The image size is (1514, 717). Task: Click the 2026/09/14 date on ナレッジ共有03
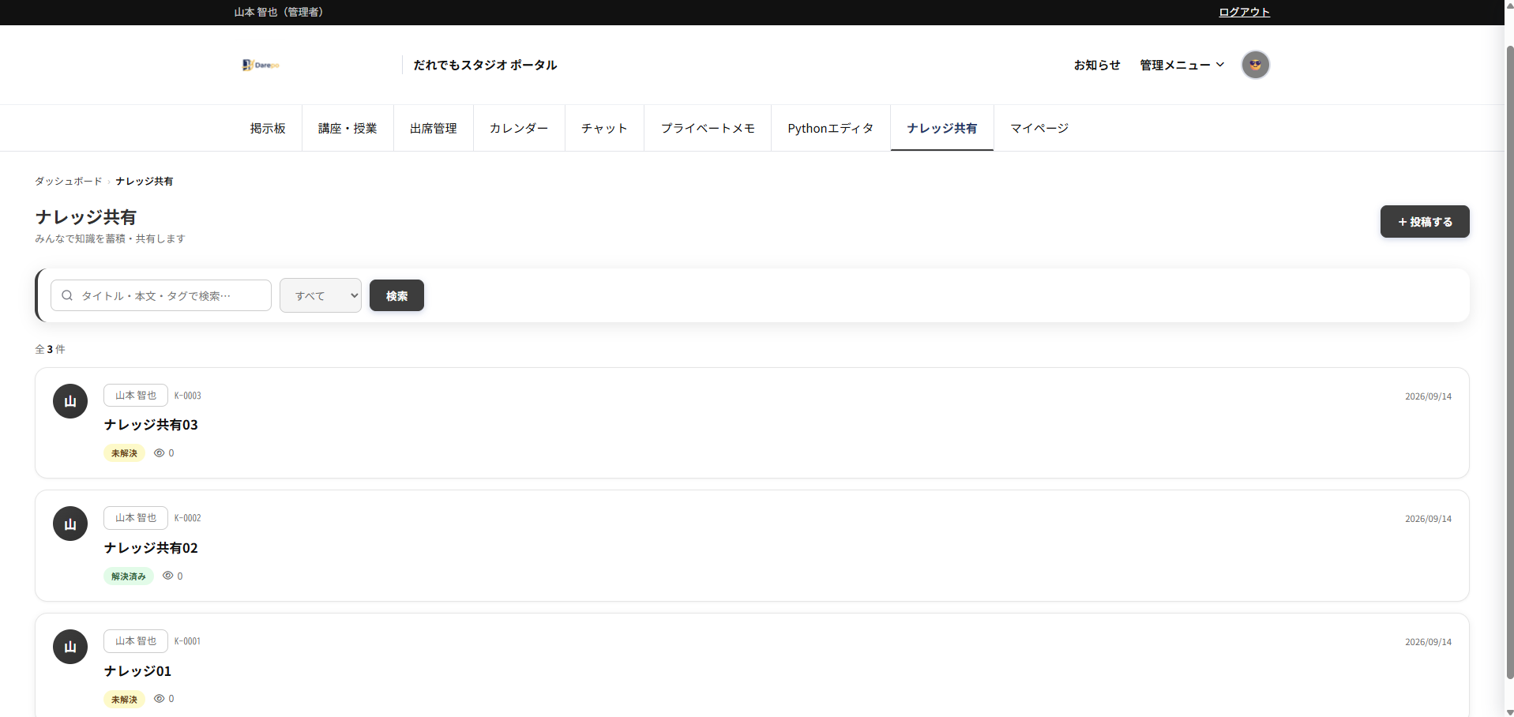pyautogui.click(x=1428, y=396)
